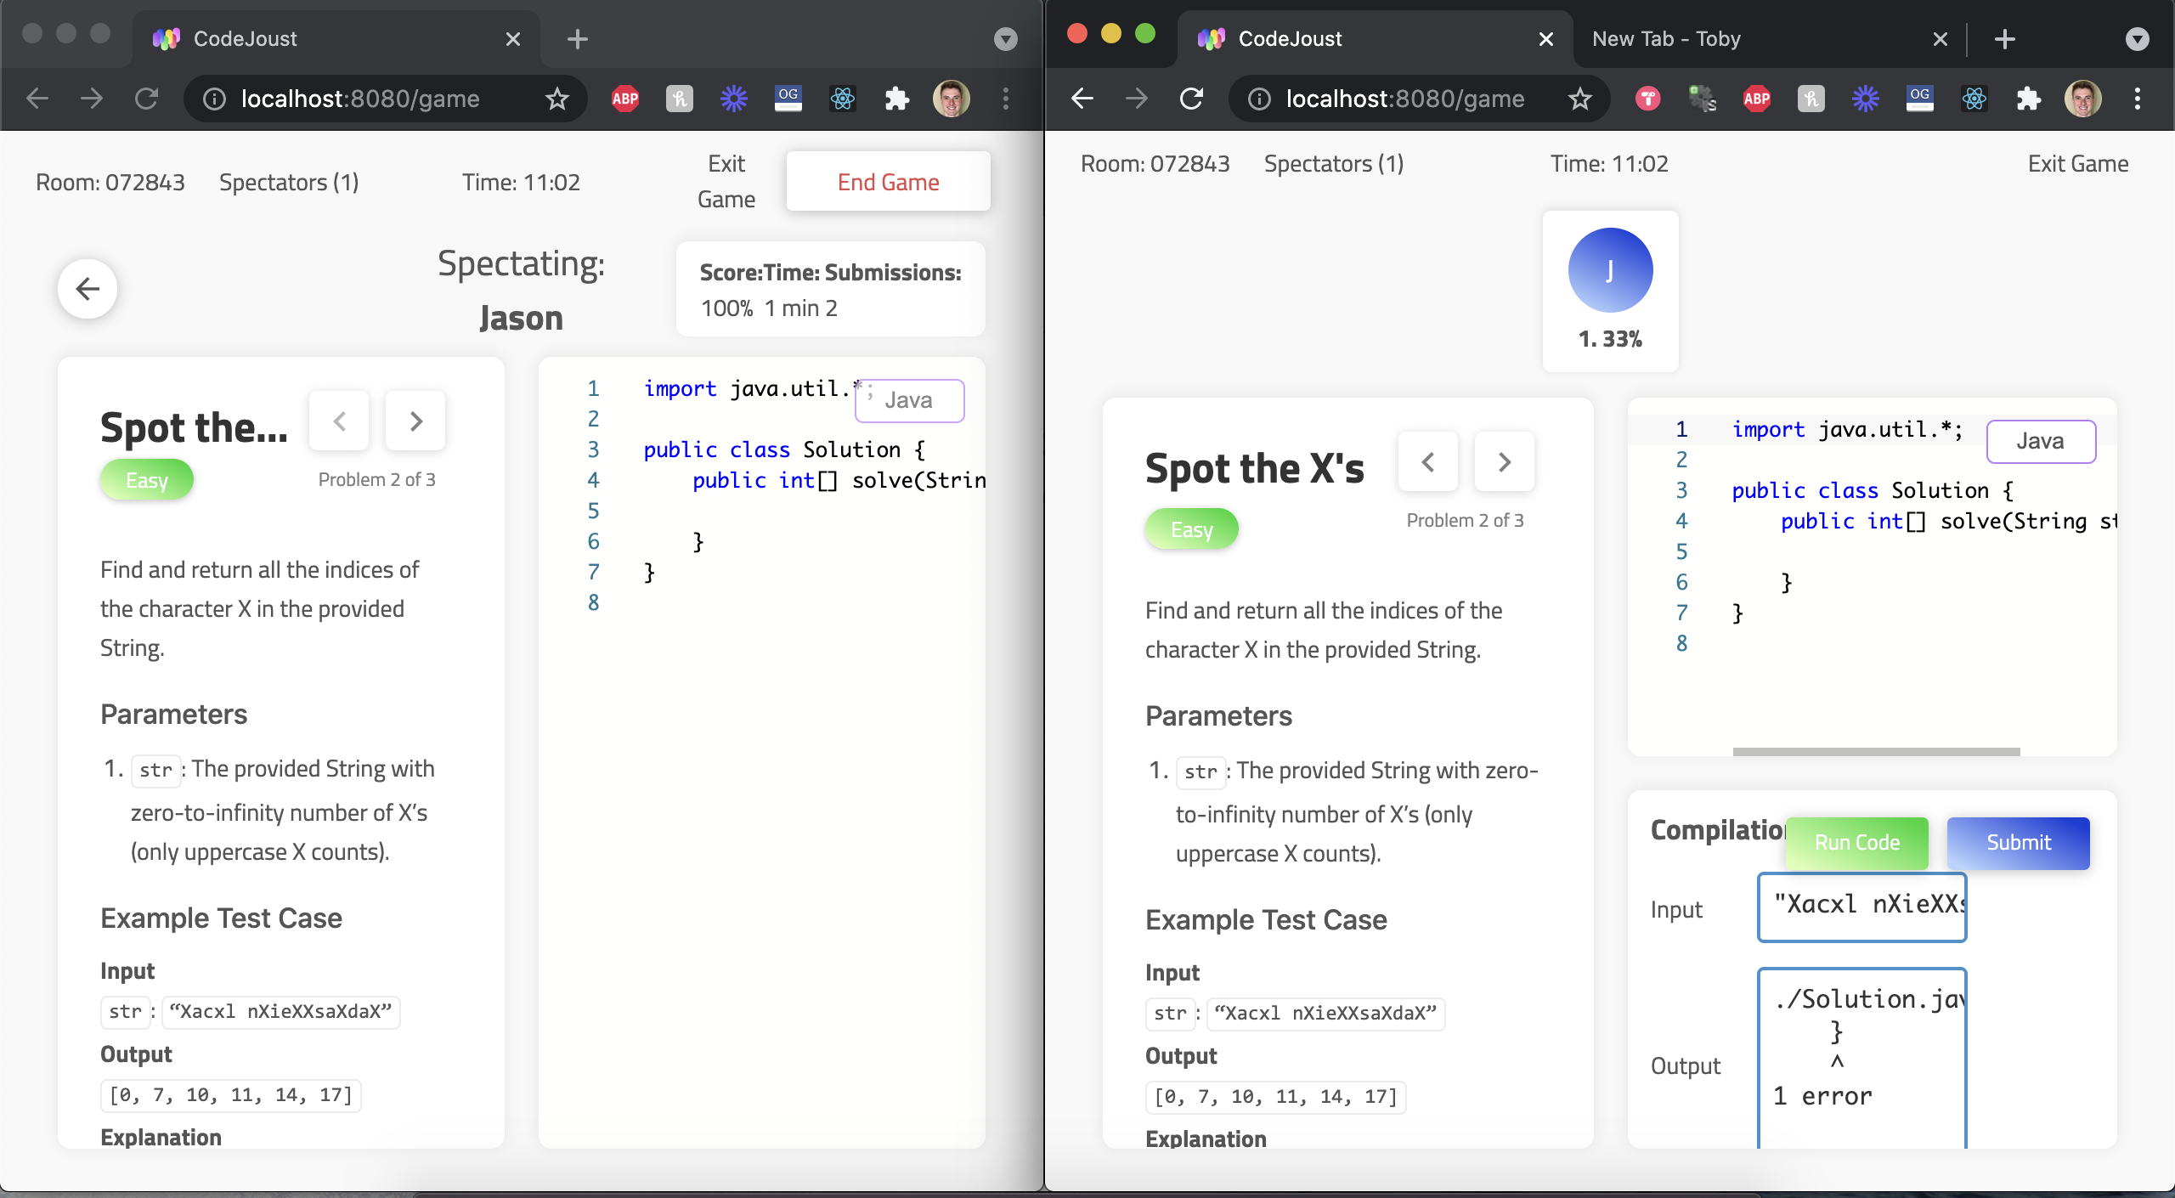Open Java language dropdown in right editor

coord(2041,441)
